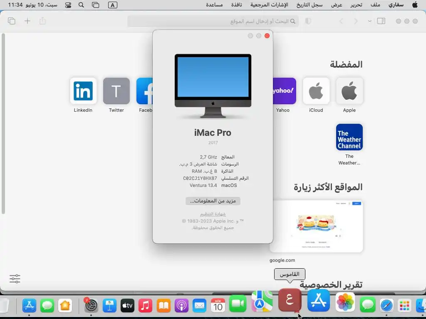426x319 pixels.
Task: Open Books in the Dock
Action: [163, 305]
